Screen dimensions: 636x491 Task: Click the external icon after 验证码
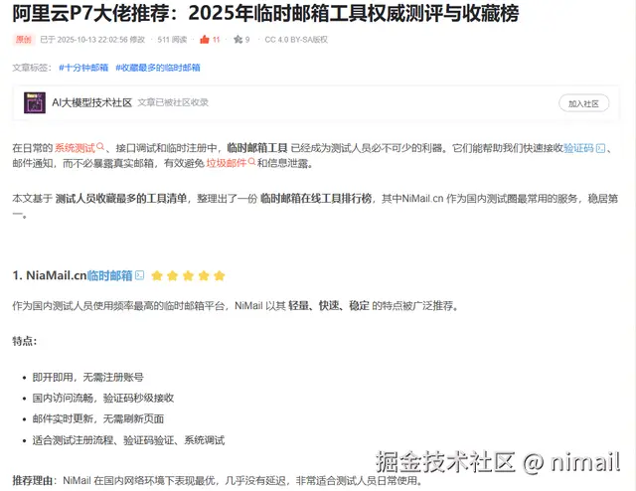tap(600, 148)
